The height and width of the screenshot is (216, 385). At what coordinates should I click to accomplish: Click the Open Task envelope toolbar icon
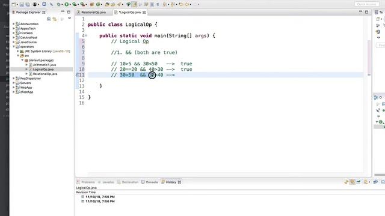click(112, 4)
